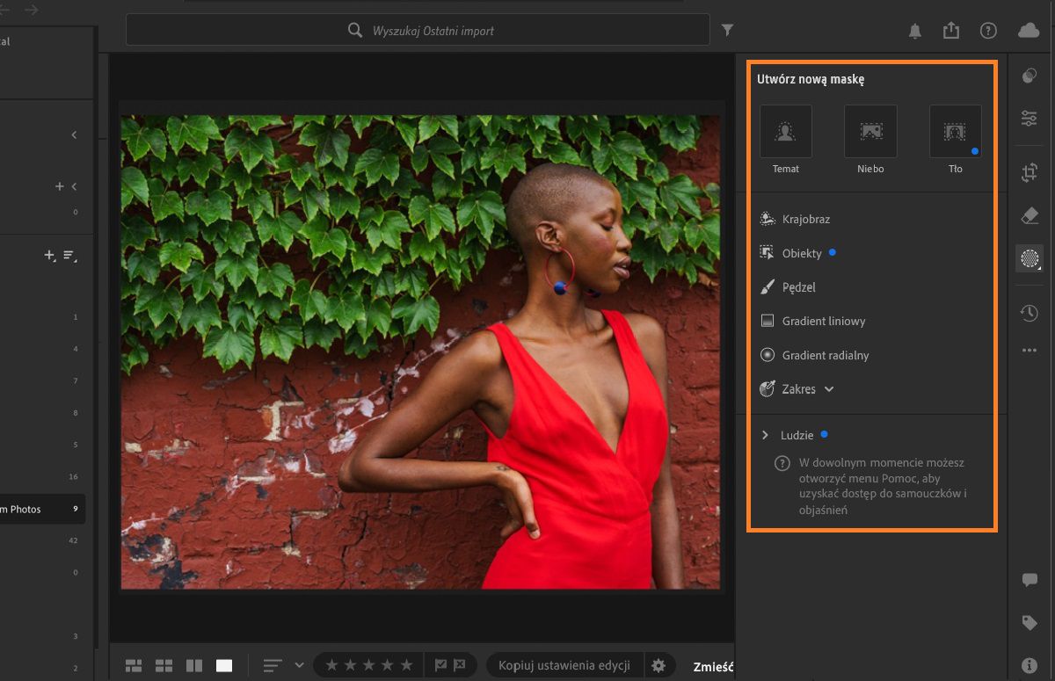The image size is (1055, 681).
Task: Click the Temat mask button
Action: [x=785, y=132]
